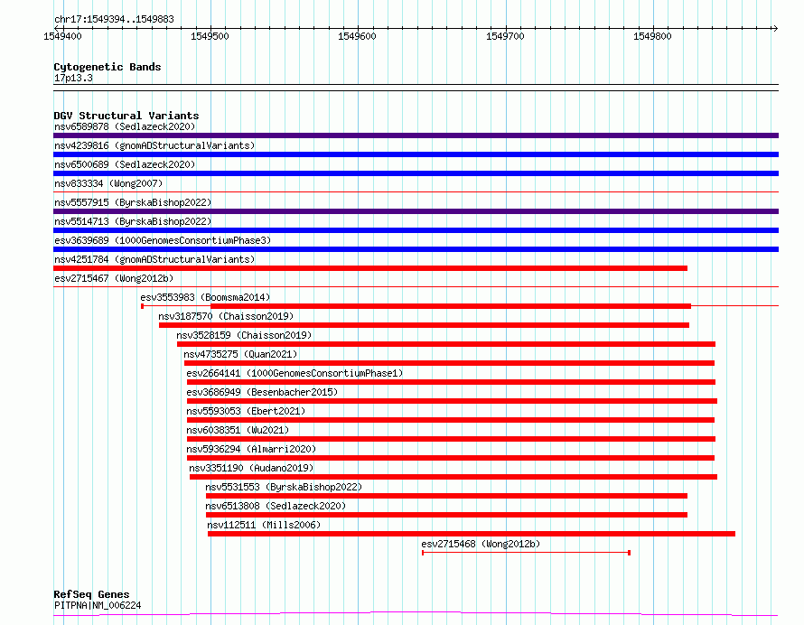This screenshot has height=625, width=804.
Task: Select nsv5514713 (ByrskaBishop2022) label
Action: (133, 221)
